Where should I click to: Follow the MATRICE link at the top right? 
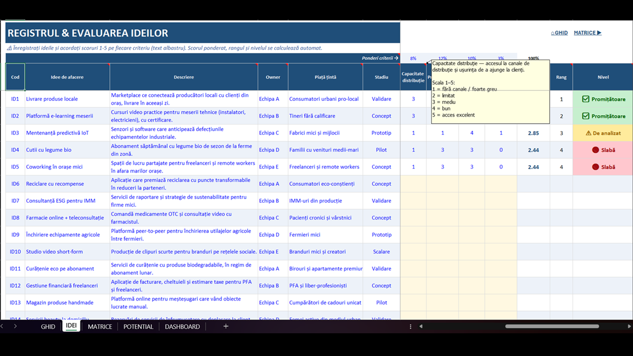pyautogui.click(x=588, y=33)
